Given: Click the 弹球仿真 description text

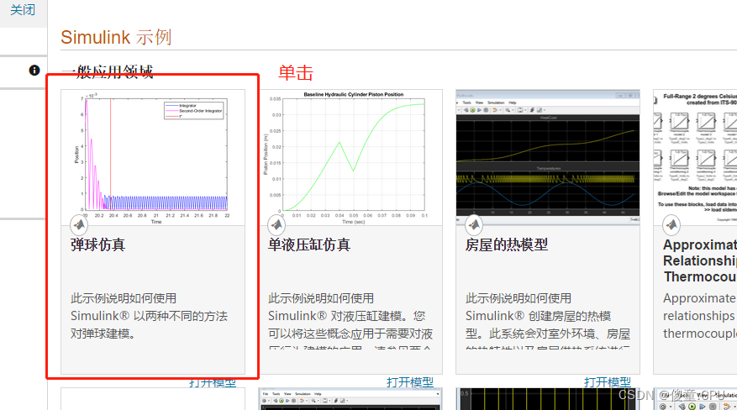Looking at the screenshot, I should pos(149,316).
